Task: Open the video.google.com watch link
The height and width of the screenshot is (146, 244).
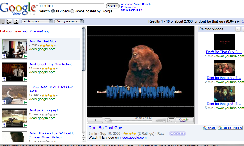Action: pos(133,137)
